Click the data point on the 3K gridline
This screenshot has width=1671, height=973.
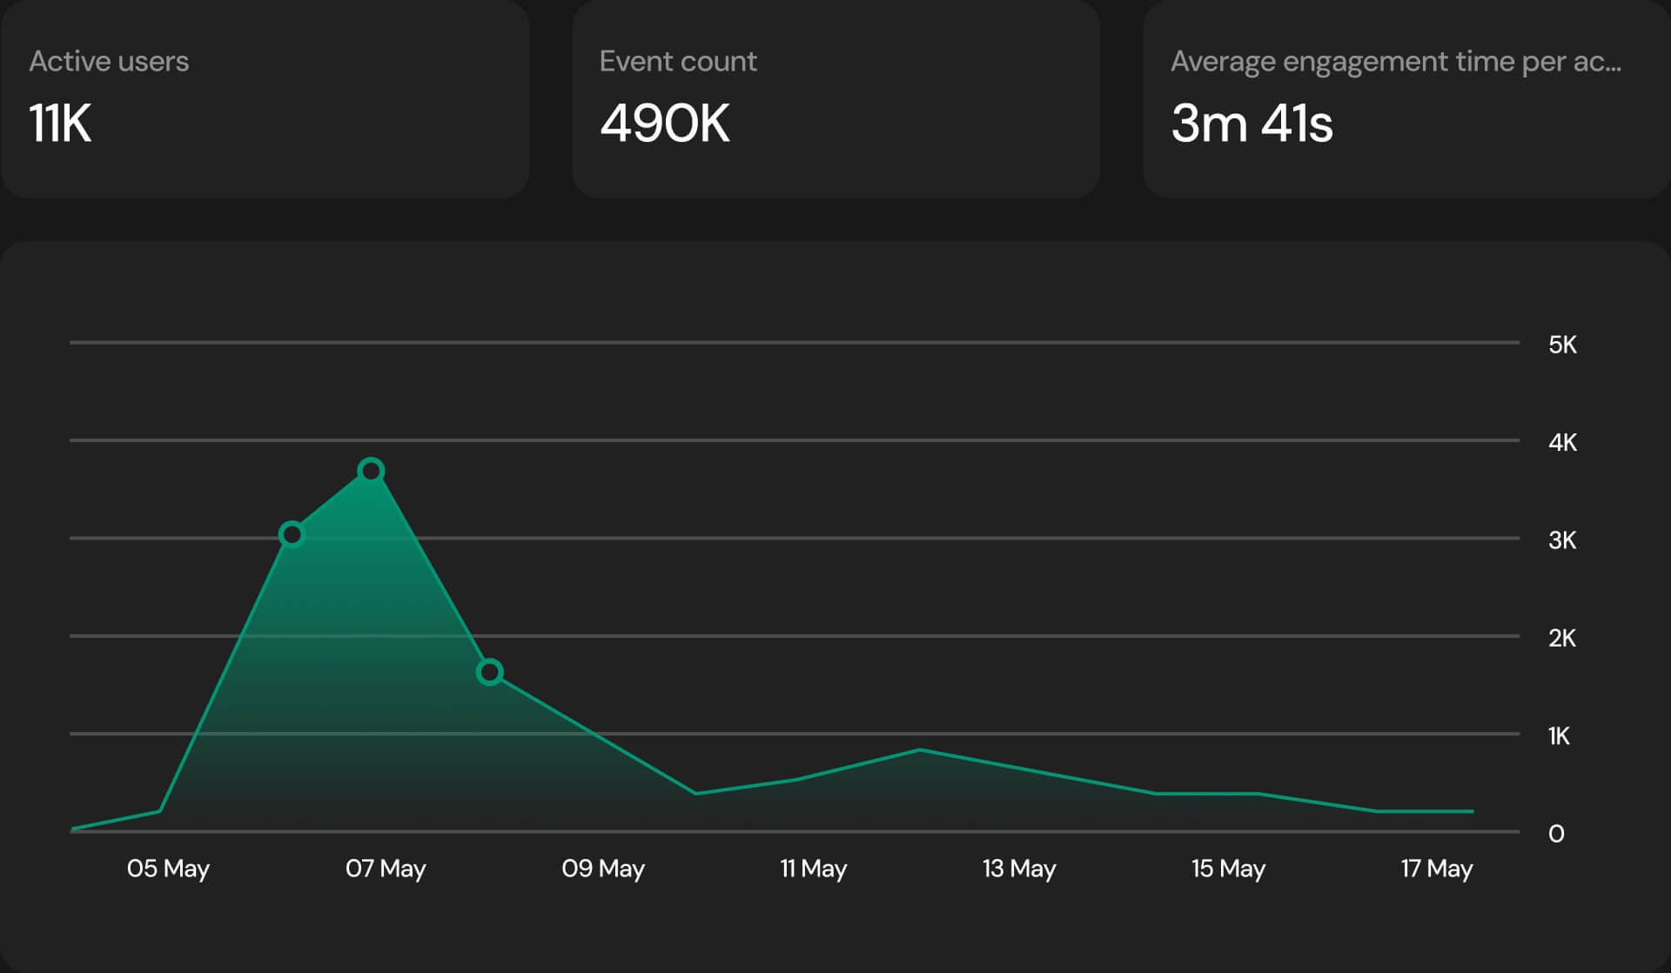point(292,533)
